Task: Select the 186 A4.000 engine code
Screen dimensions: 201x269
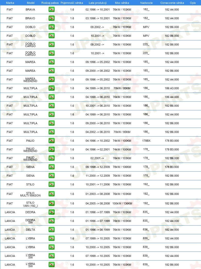Action: coord(172,97)
